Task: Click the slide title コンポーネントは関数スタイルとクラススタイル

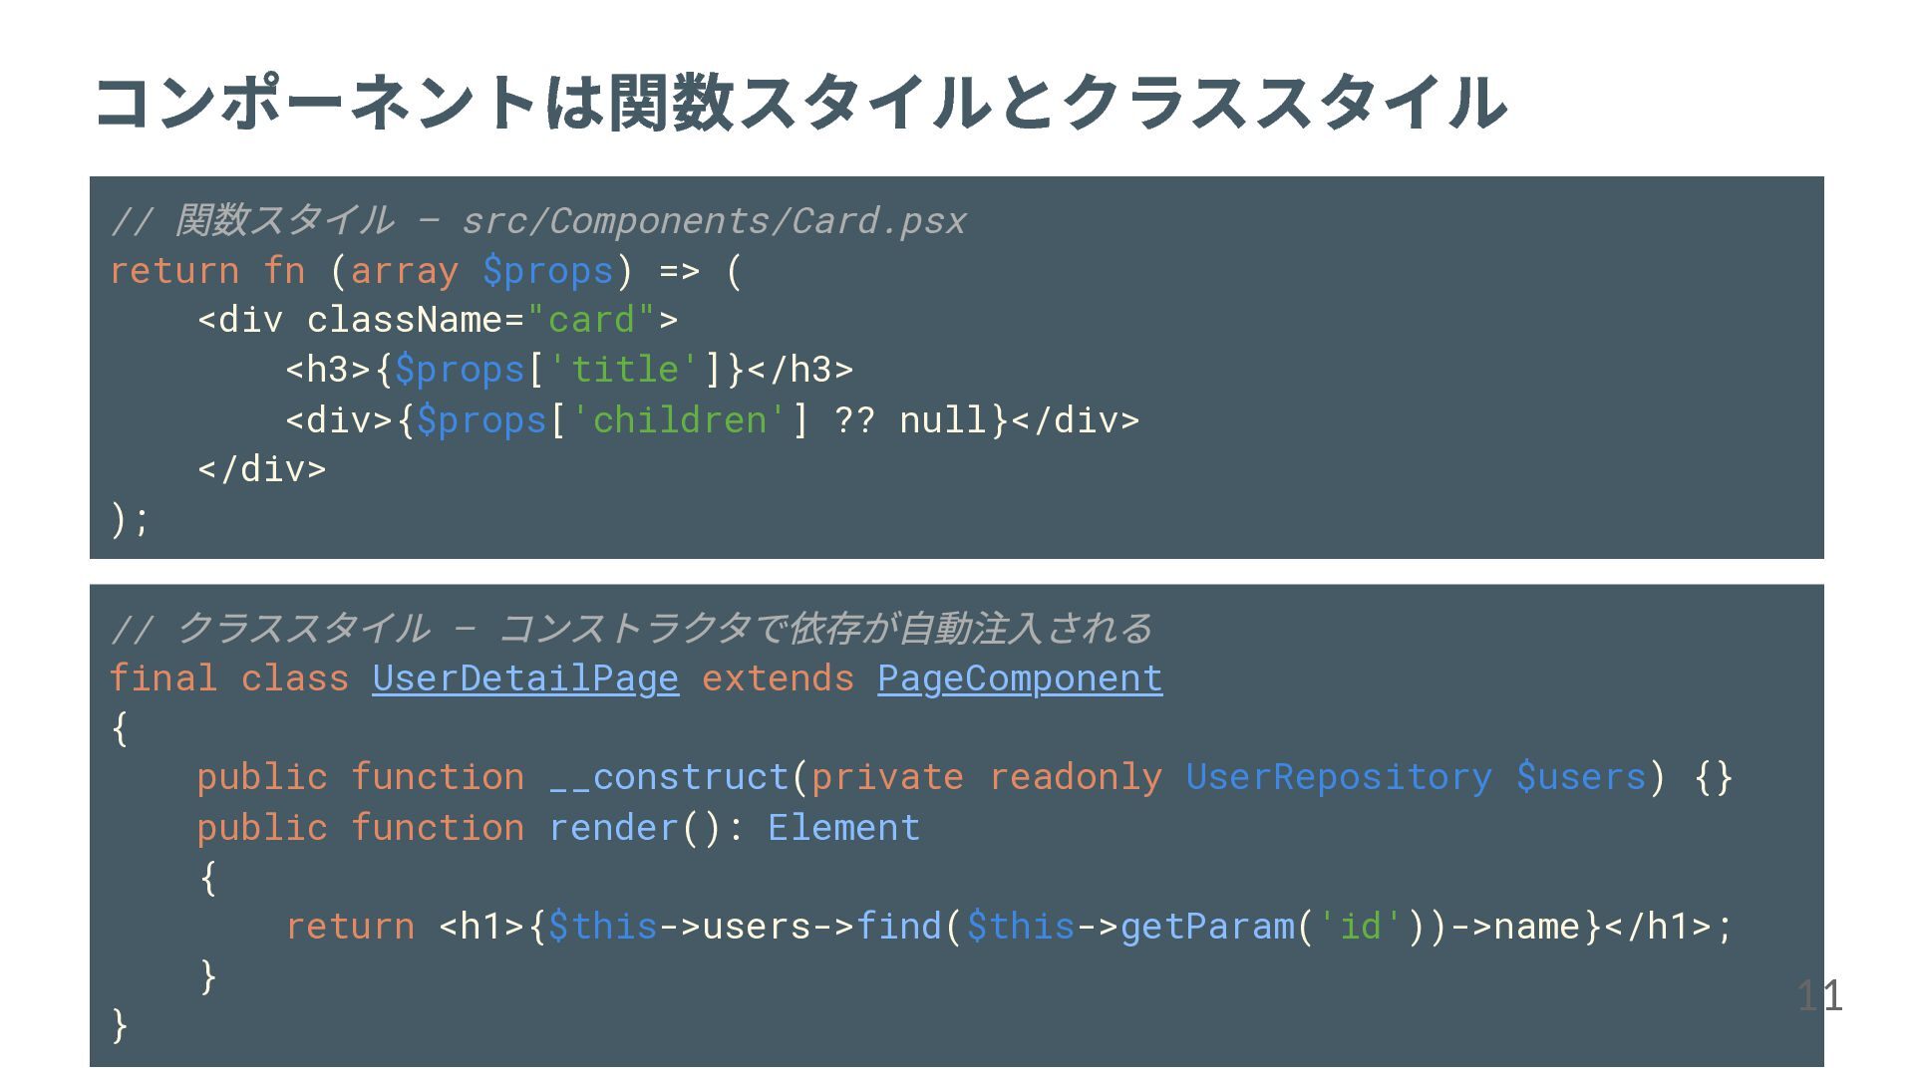Action: [x=799, y=103]
